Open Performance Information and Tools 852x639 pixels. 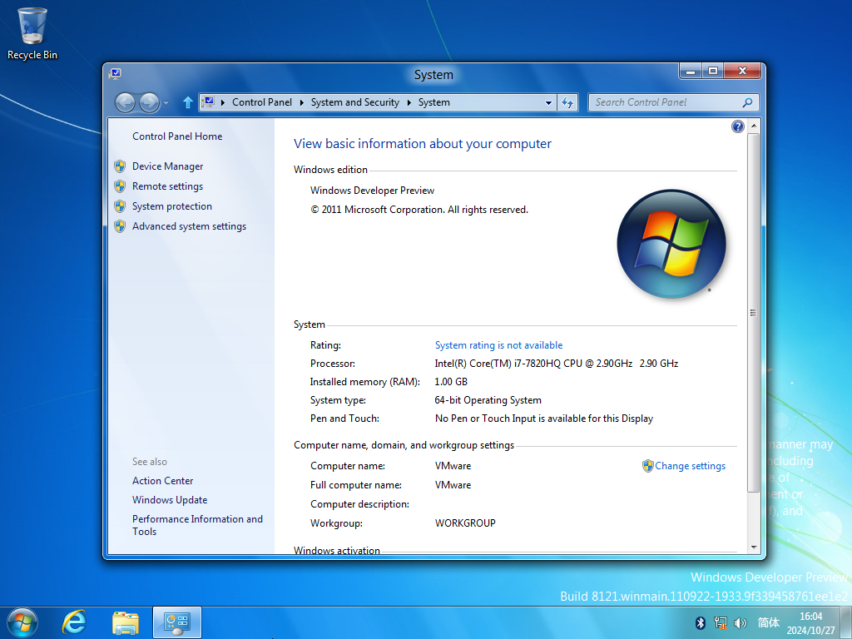197,525
